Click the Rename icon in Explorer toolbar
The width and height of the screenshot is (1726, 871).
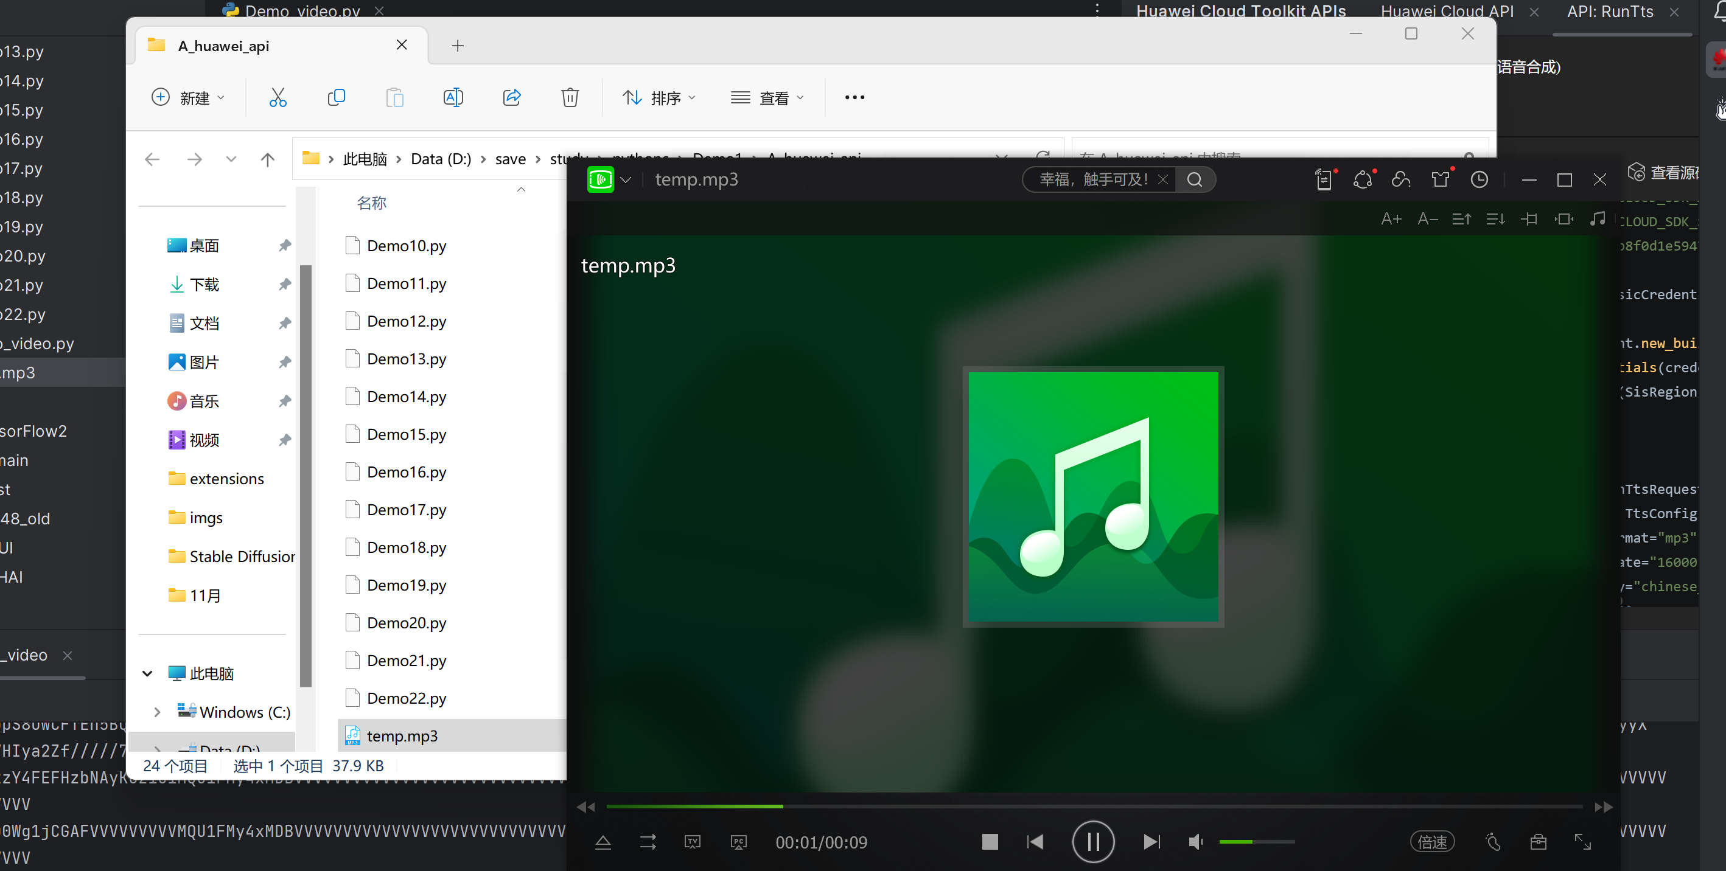453,98
